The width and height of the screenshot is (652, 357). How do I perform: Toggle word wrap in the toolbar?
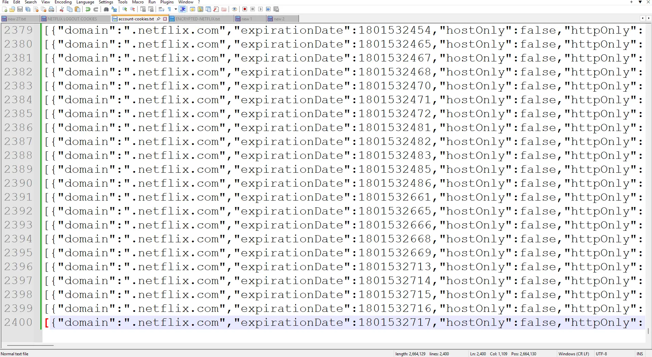click(161, 9)
